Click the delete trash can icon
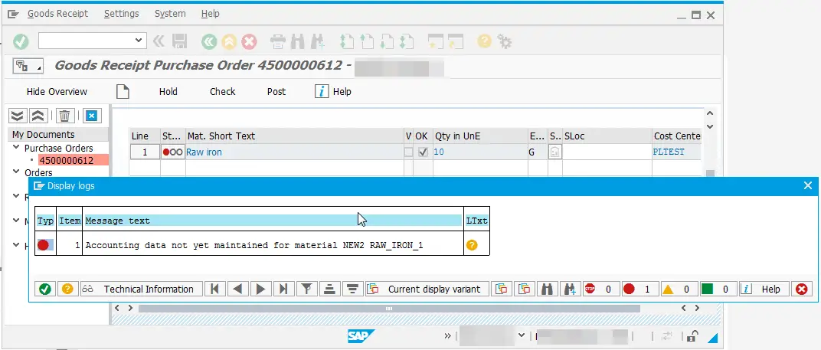The image size is (821, 350). 65,116
